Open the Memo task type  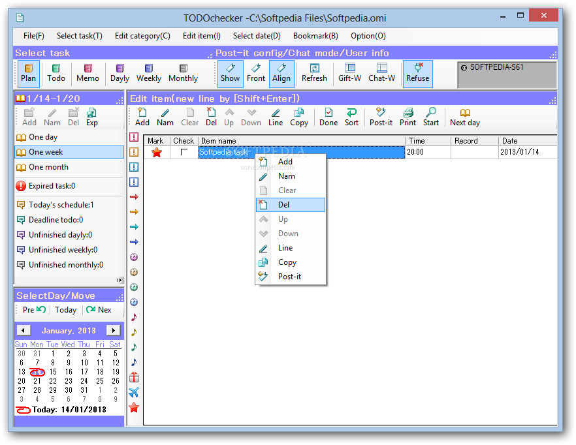pyautogui.click(x=88, y=74)
